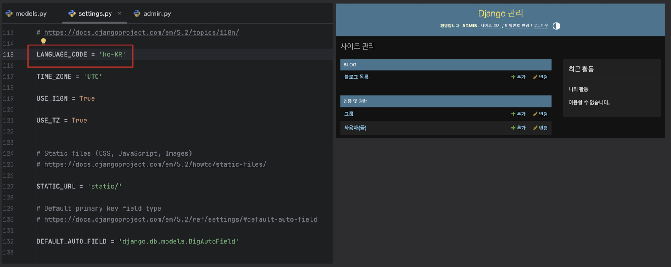Click 사이트 보기 link in admin header
This screenshot has width=671, height=267.
tap(490, 26)
